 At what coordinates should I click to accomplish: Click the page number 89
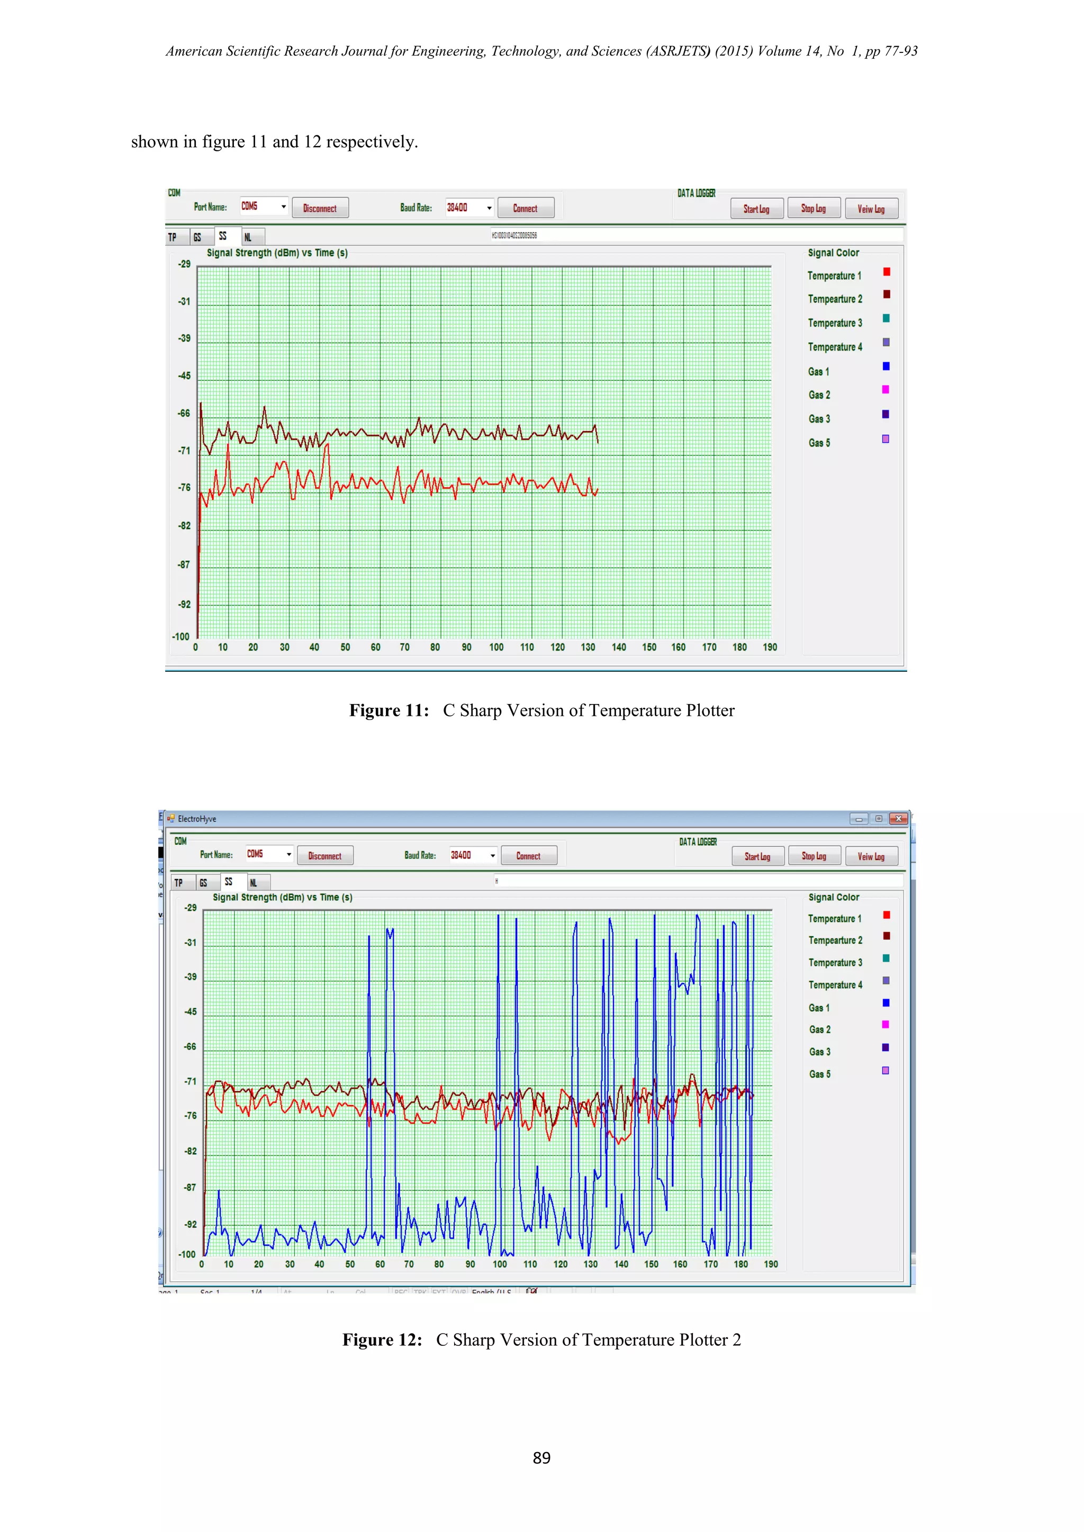click(542, 1458)
